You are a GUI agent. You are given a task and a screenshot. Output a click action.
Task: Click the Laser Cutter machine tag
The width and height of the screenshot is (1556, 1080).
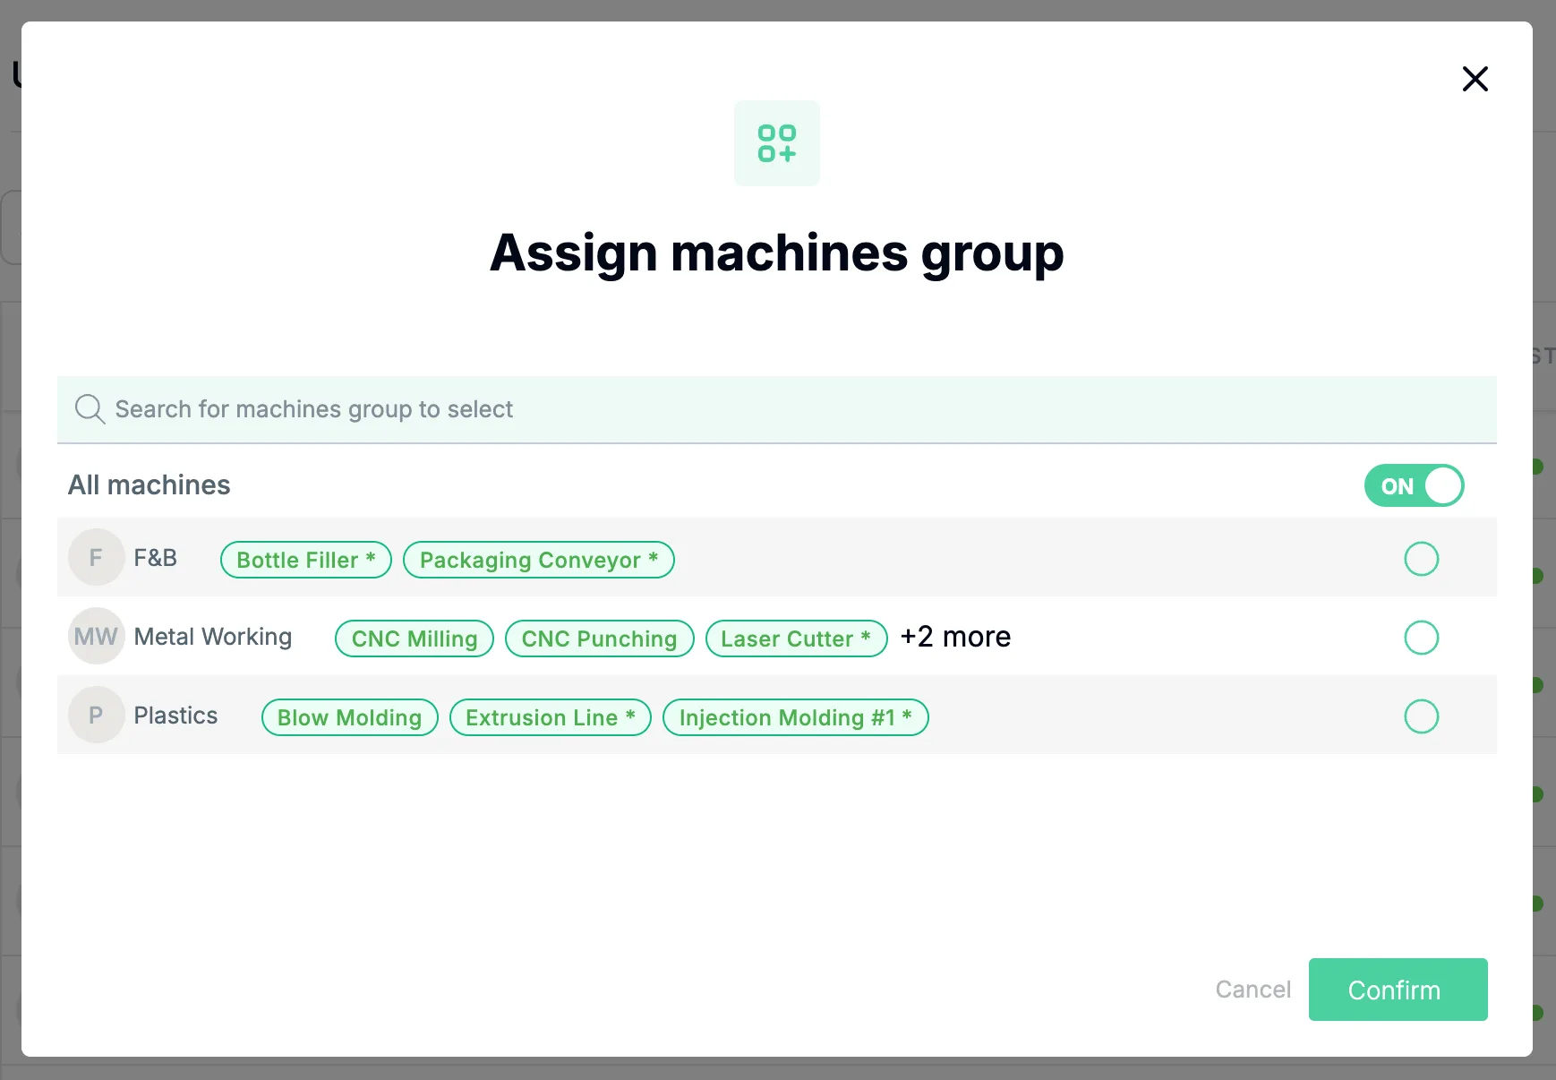(x=797, y=639)
